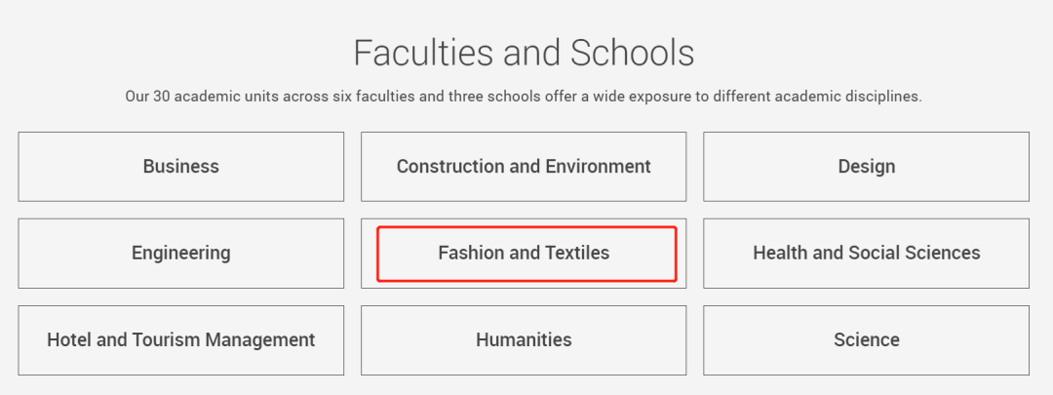Click the Fashion and Textiles label

[524, 254]
